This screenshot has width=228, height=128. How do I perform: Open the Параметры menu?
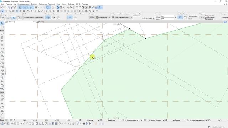[43, 4]
